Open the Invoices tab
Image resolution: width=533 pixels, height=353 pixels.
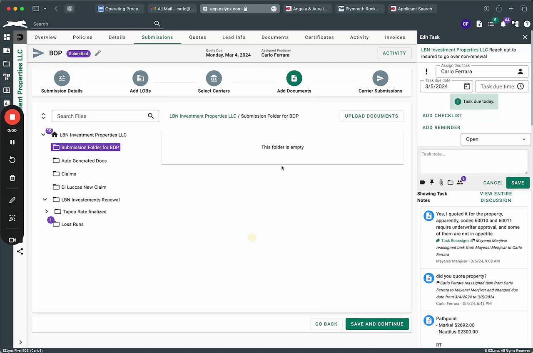pos(395,37)
